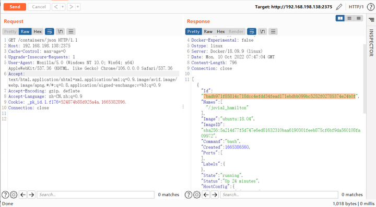The height and width of the screenshot is (207, 376).
Task: Select side-by-side layout view icon
Action: pyautogui.click(x=340, y=18)
